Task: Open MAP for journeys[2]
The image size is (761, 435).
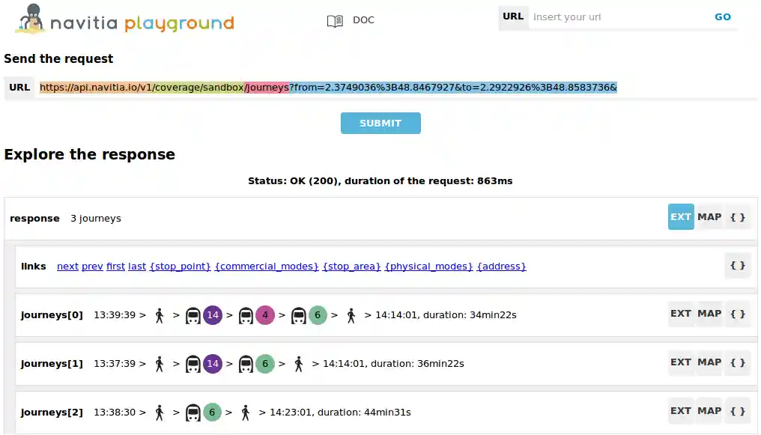Action: click(x=709, y=411)
